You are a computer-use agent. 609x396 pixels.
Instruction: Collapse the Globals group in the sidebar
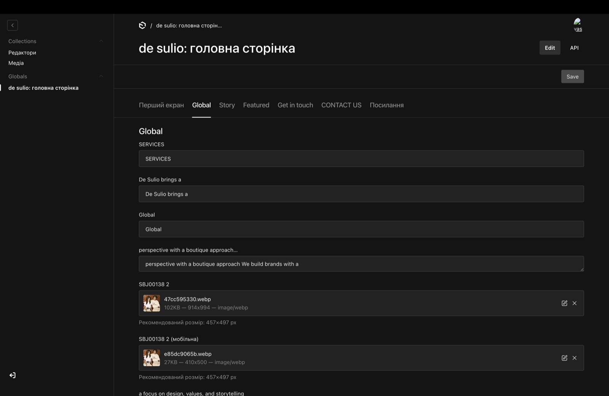[x=101, y=76]
